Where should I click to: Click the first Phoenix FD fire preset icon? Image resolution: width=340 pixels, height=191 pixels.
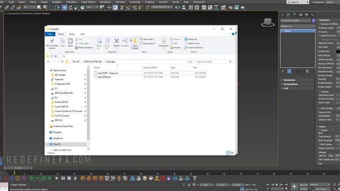[83, 178]
